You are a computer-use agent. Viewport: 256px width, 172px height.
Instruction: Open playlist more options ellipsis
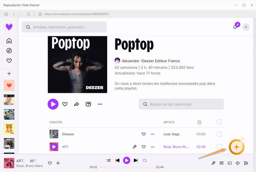(x=100, y=104)
